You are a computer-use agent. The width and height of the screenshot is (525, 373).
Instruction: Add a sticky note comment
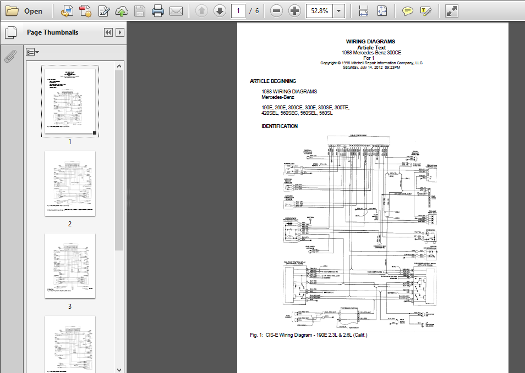click(x=407, y=11)
